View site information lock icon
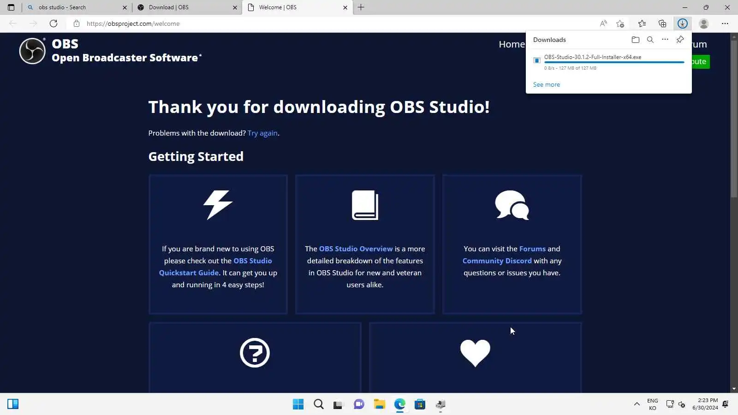Screen dimensions: 738x415 pos(77,24)
